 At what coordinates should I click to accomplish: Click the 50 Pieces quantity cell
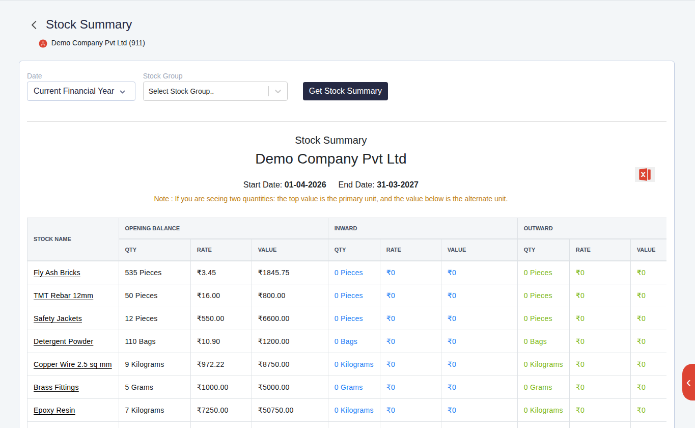[x=155, y=296]
